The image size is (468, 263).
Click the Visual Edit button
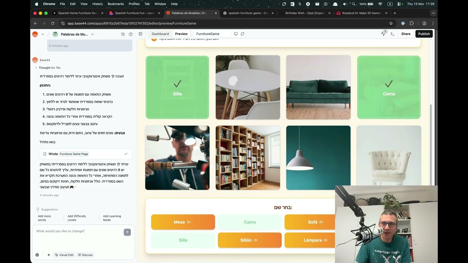tap(64, 255)
